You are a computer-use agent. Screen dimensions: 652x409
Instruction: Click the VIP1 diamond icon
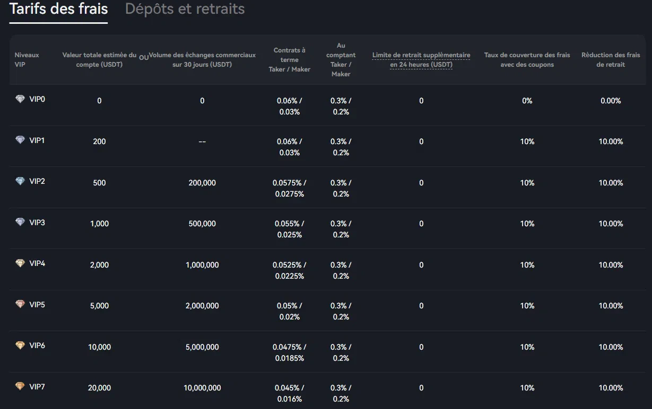20,140
